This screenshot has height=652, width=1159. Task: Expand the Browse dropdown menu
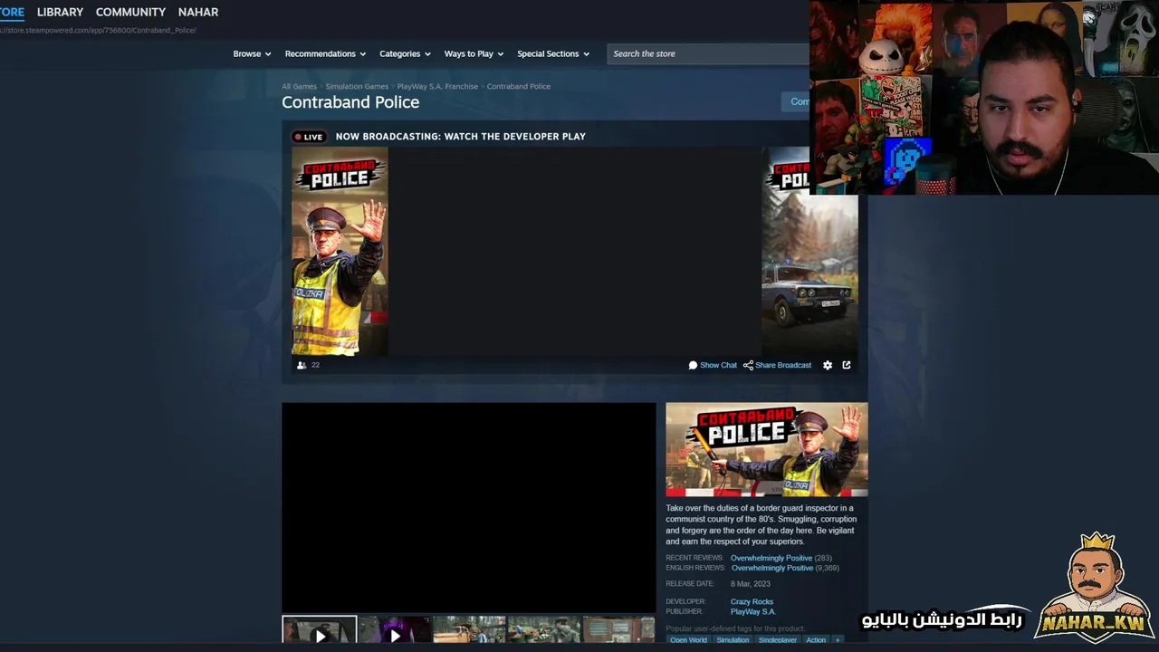click(x=252, y=53)
